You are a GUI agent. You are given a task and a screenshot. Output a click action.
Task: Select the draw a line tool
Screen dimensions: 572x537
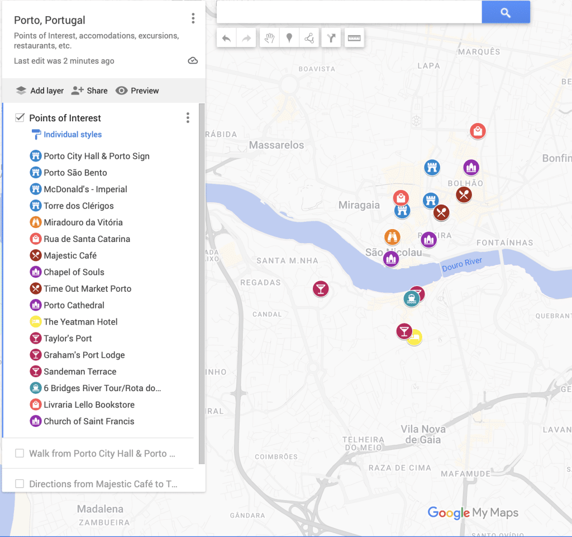[x=309, y=38]
